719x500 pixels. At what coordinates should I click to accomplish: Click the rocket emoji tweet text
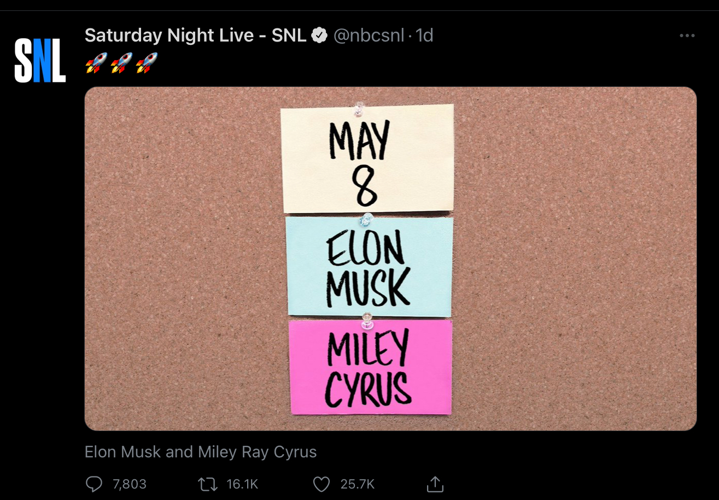click(x=121, y=63)
